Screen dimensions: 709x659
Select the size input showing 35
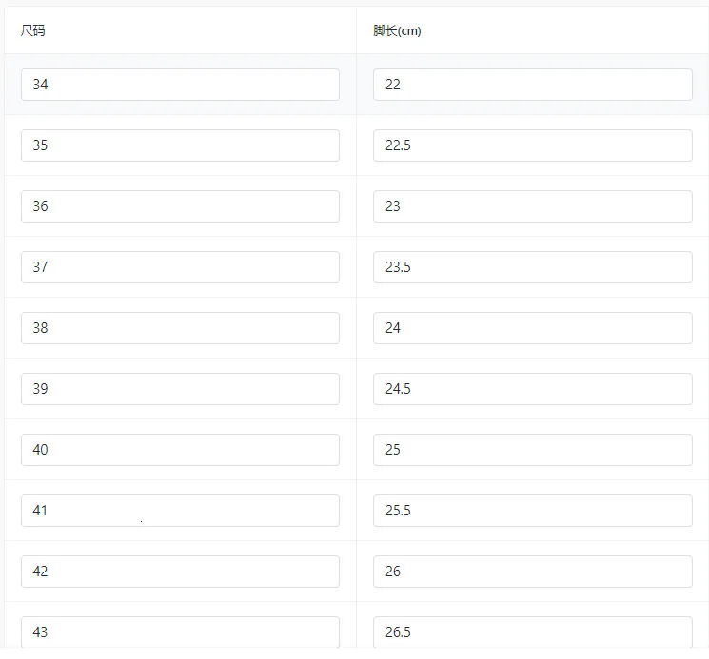180,145
